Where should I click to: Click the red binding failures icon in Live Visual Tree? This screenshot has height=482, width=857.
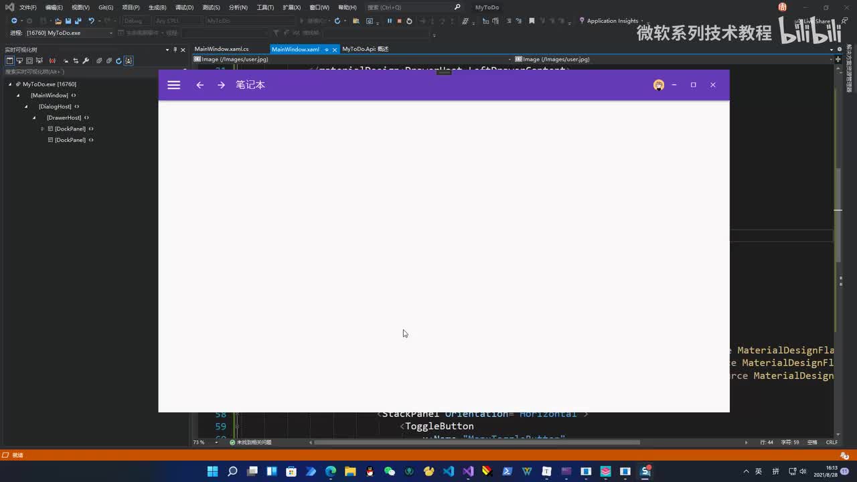pyautogui.click(x=52, y=60)
